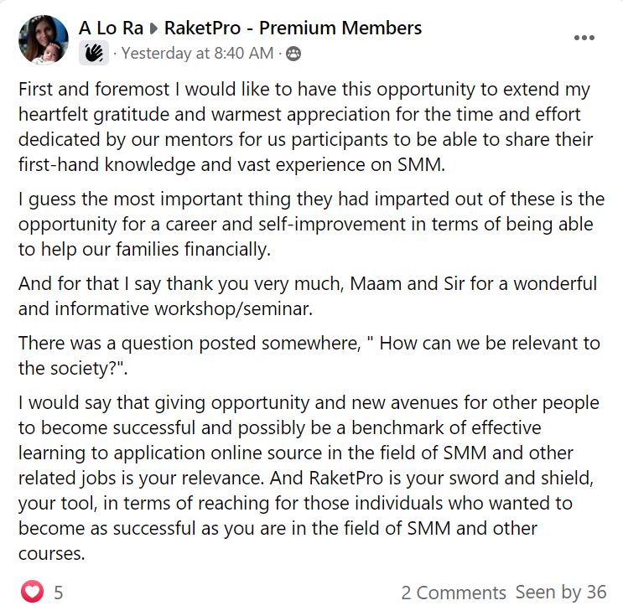Go to RaketPro - Premium Members group
Screen dimensions: 623x616
click(x=293, y=28)
